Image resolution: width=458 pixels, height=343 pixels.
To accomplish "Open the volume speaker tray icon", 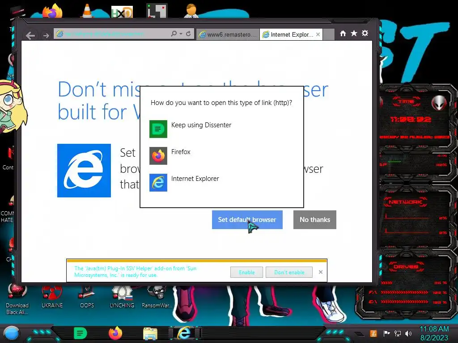I will tap(408, 333).
